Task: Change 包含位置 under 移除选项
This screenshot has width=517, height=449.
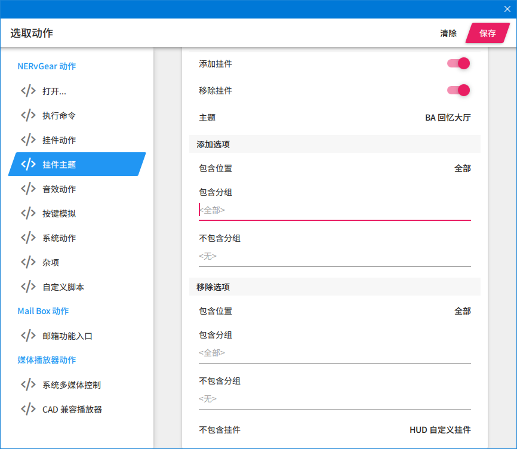Action: tap(335, 311)
